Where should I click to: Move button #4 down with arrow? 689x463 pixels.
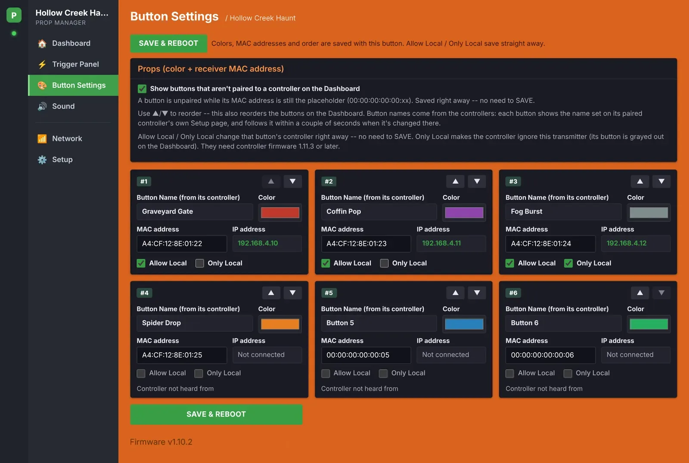pyautogui.click(x=292, y=293)
